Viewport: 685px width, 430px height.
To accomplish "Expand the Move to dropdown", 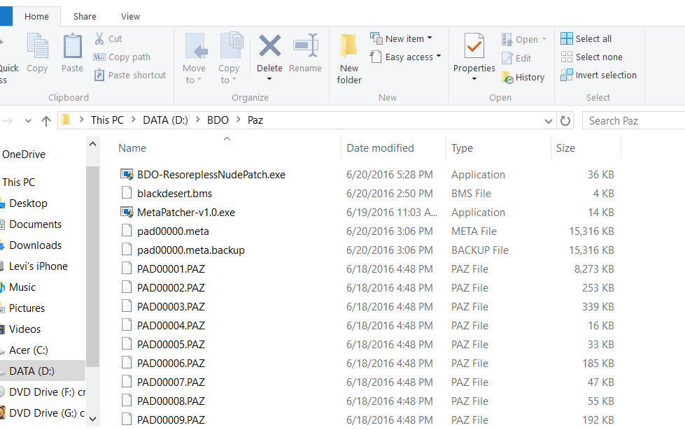I will [195, 80].
